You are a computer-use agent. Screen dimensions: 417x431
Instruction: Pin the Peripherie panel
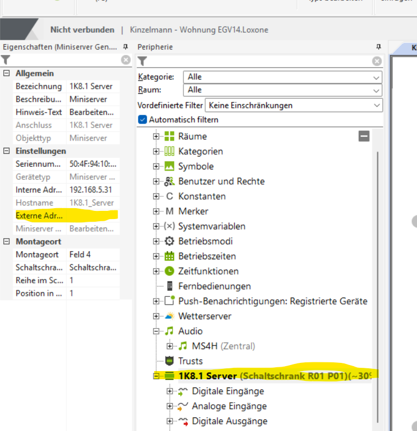378,47
